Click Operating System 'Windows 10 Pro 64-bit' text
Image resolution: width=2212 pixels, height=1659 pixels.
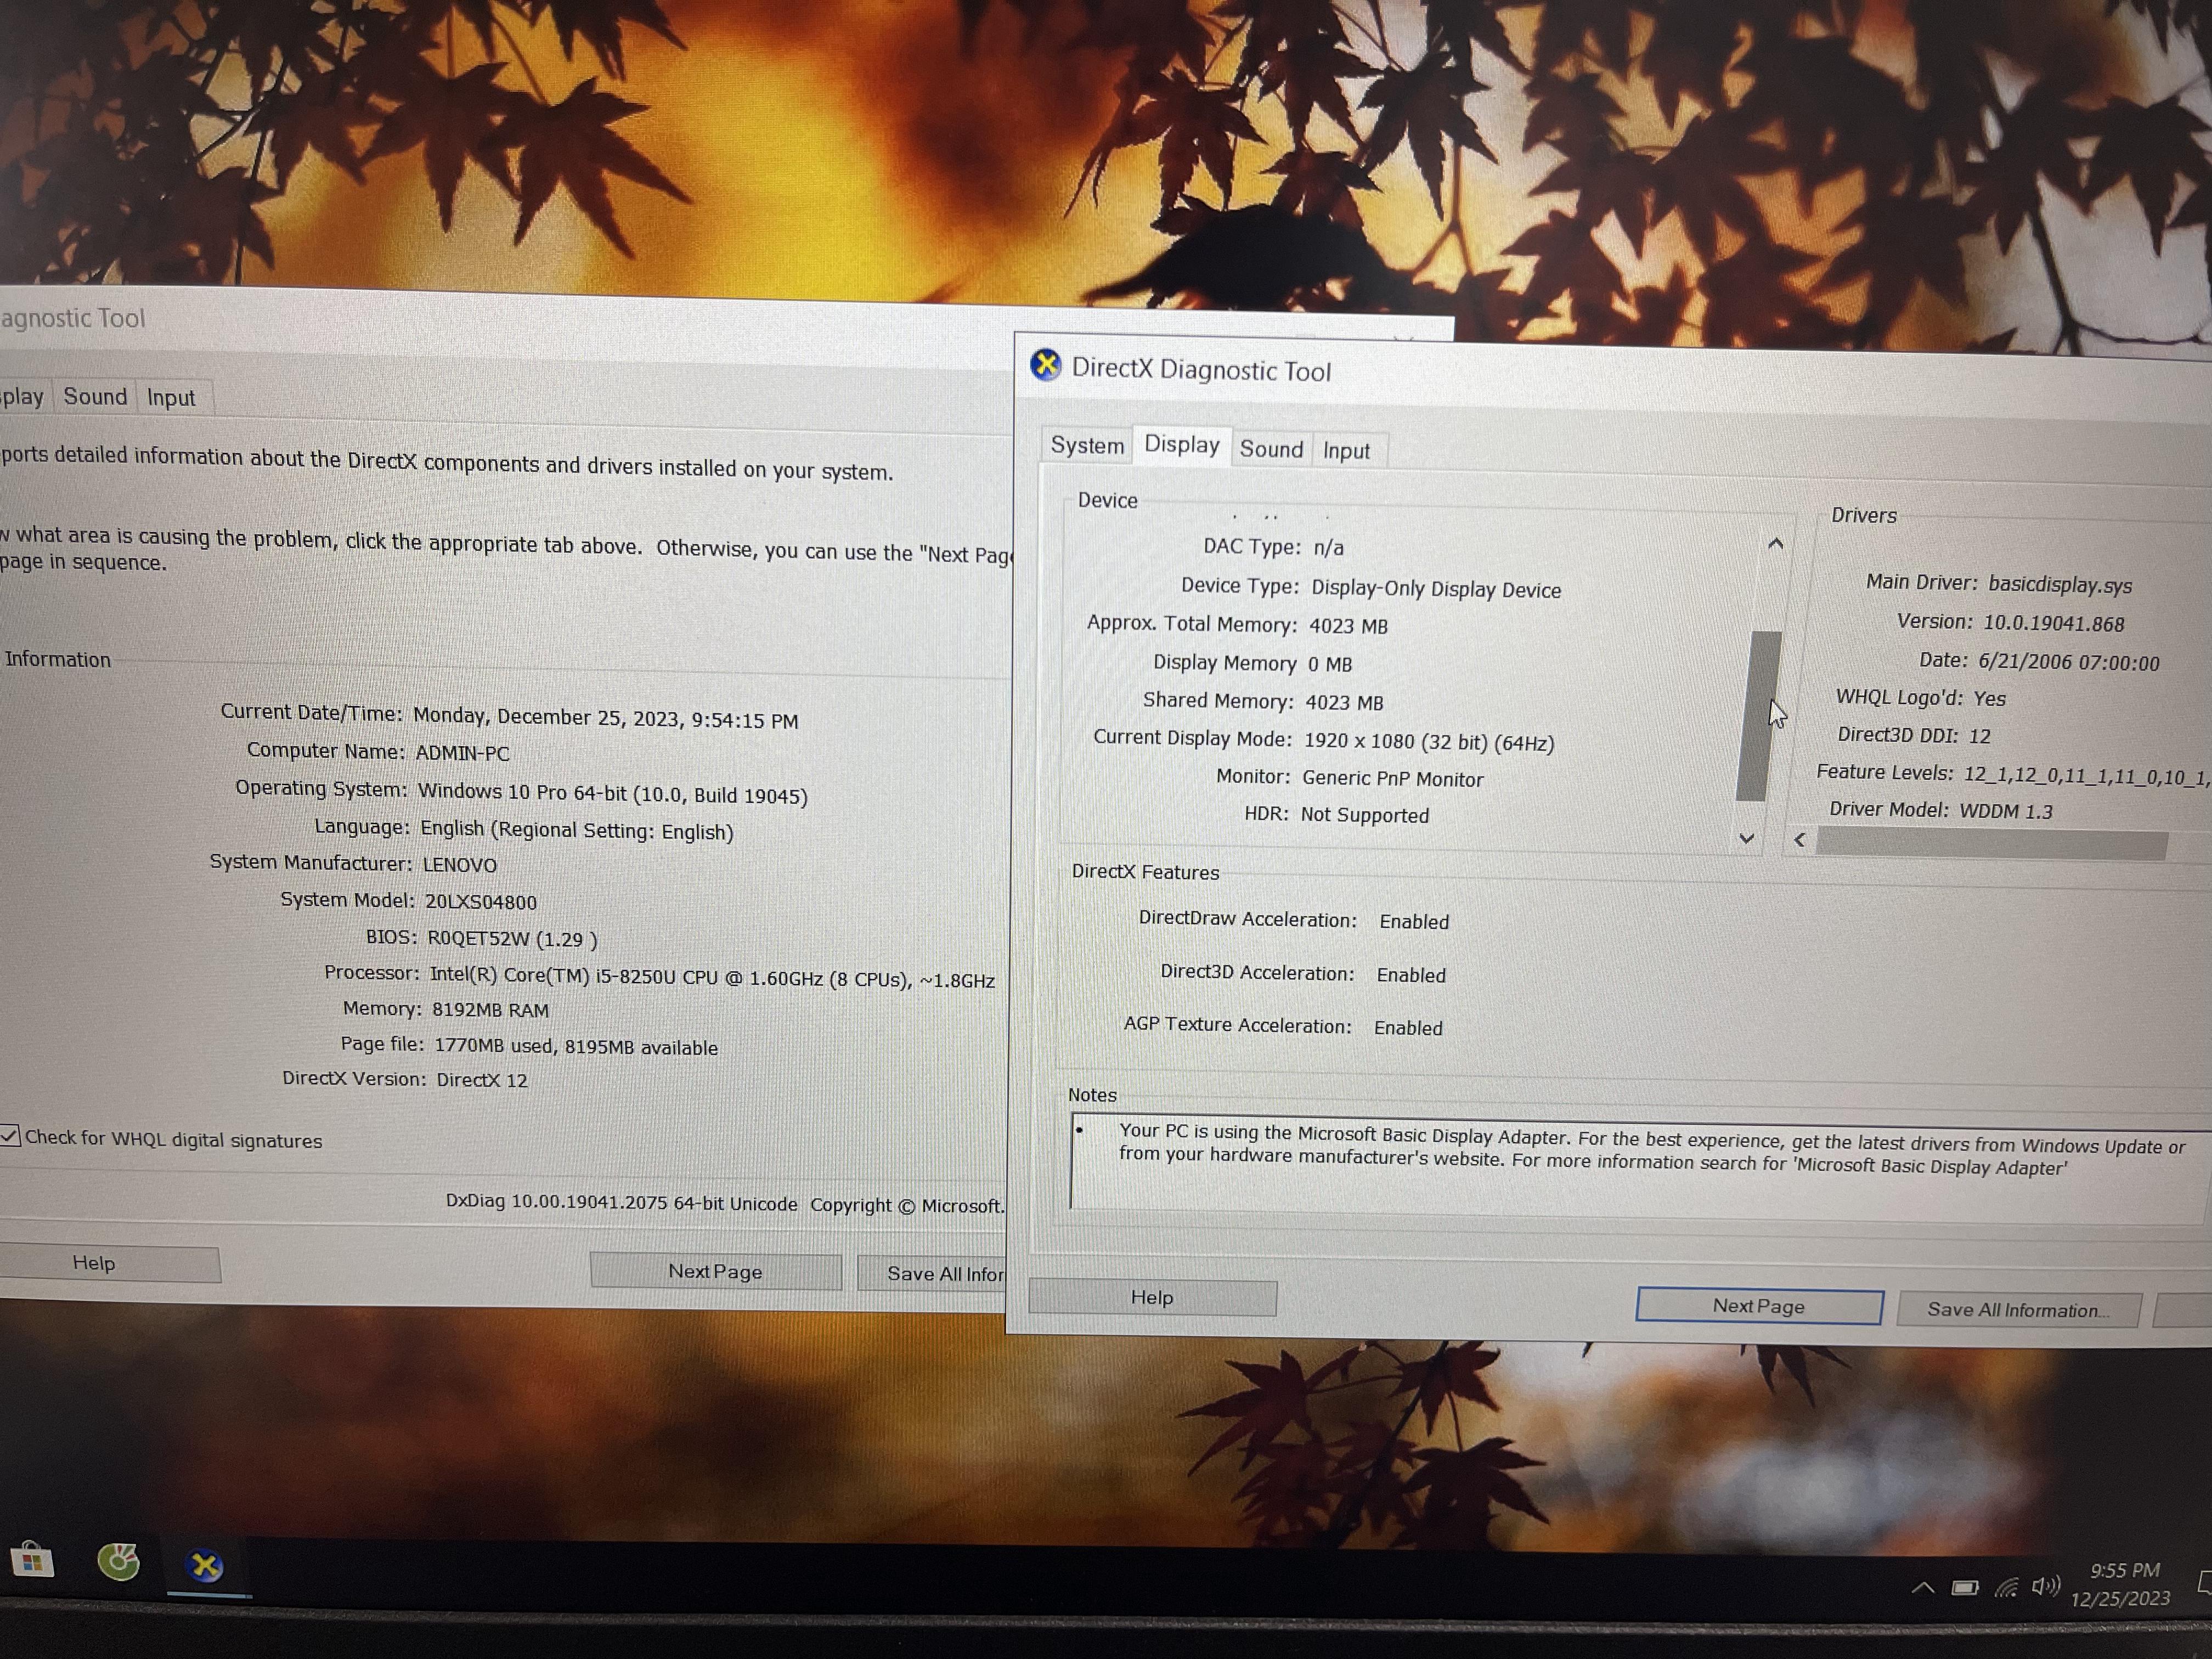coord(522,792)
